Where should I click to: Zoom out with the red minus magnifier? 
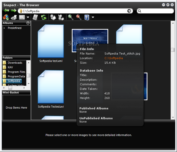[79, 17]
